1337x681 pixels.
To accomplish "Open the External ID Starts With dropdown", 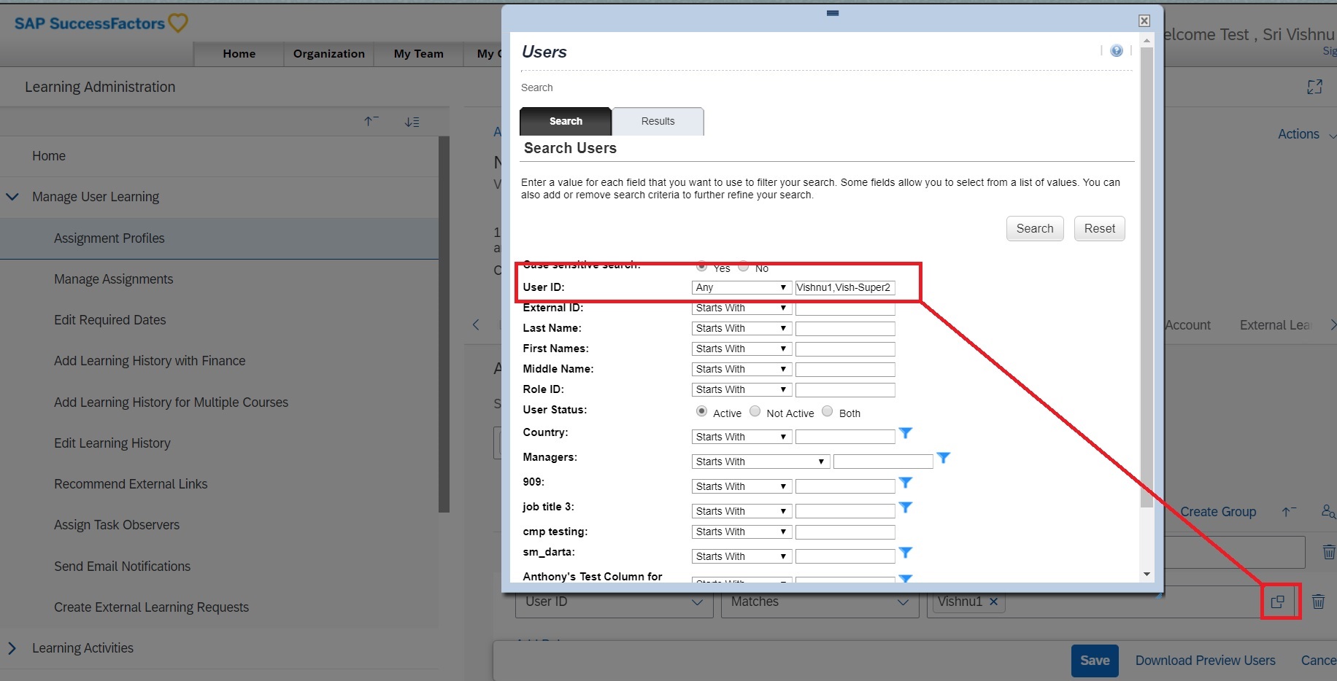I will tap(741, 308).
